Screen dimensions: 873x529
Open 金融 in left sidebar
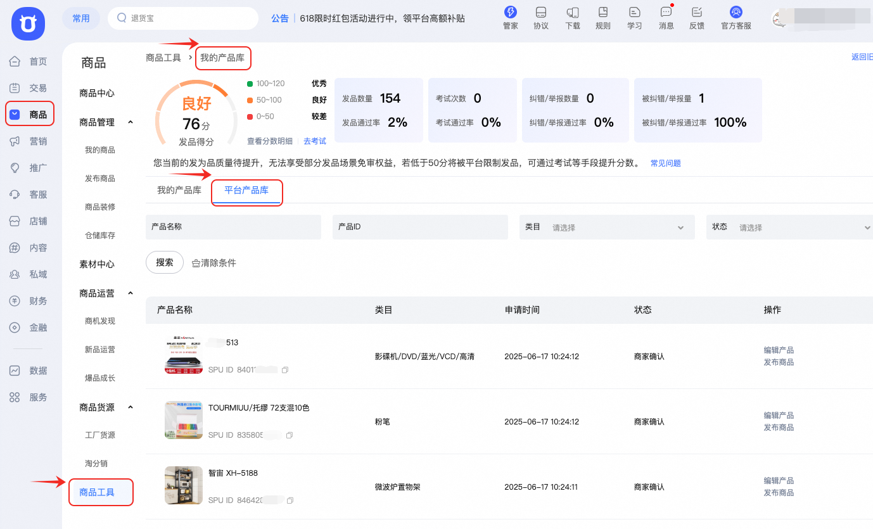point(29,328)
